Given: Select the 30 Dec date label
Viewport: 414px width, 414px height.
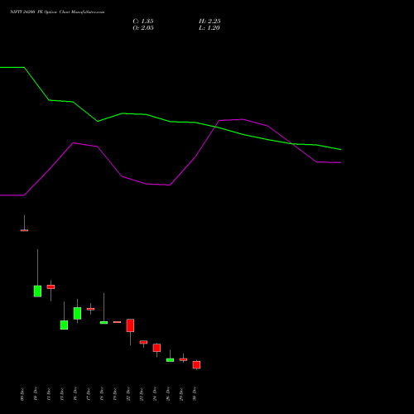Looking at the screenshot, I should 195,394.
